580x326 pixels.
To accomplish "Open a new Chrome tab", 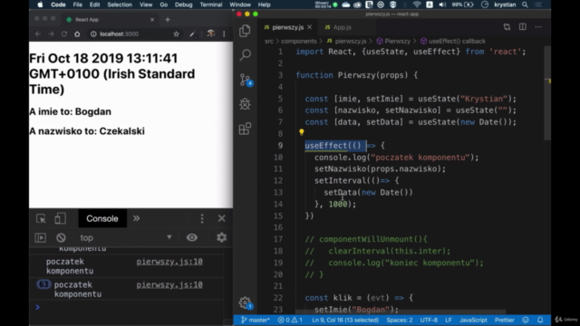I will pos(168,20).
